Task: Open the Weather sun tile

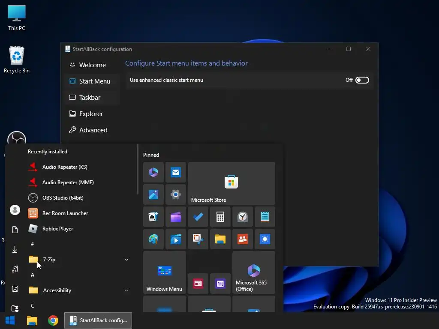Action: (x=265, y=239)
